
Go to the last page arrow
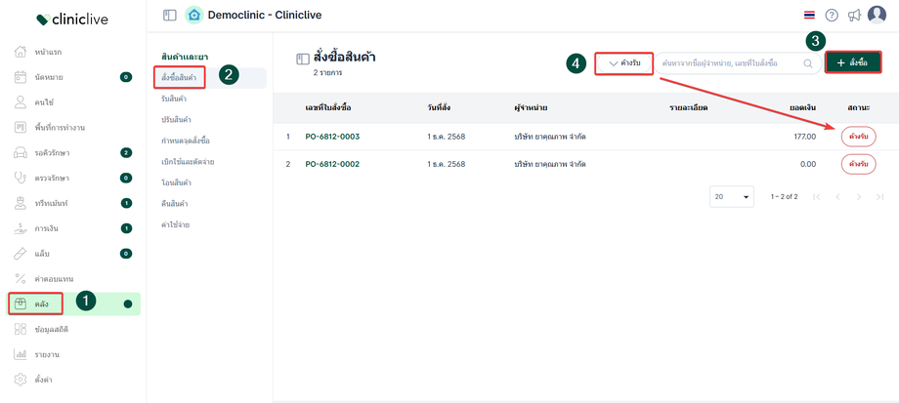880,197
